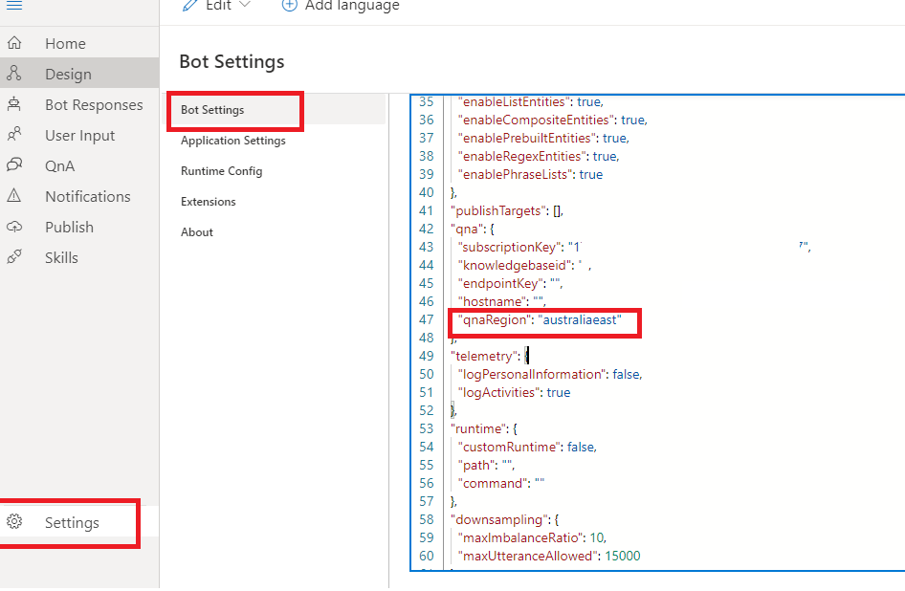
Task: Open the Home screen
Action: coord(64,43)
